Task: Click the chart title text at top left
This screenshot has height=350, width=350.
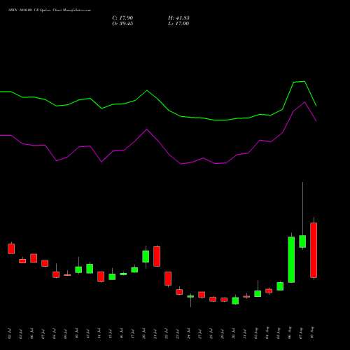Action: click(x=50, y=10)
